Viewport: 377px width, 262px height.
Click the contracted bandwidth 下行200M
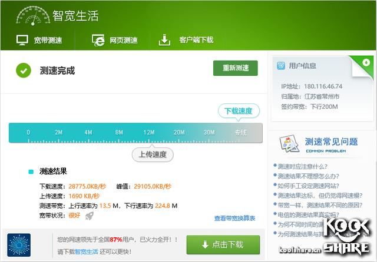pyautogui.click(x=324, y=107)
